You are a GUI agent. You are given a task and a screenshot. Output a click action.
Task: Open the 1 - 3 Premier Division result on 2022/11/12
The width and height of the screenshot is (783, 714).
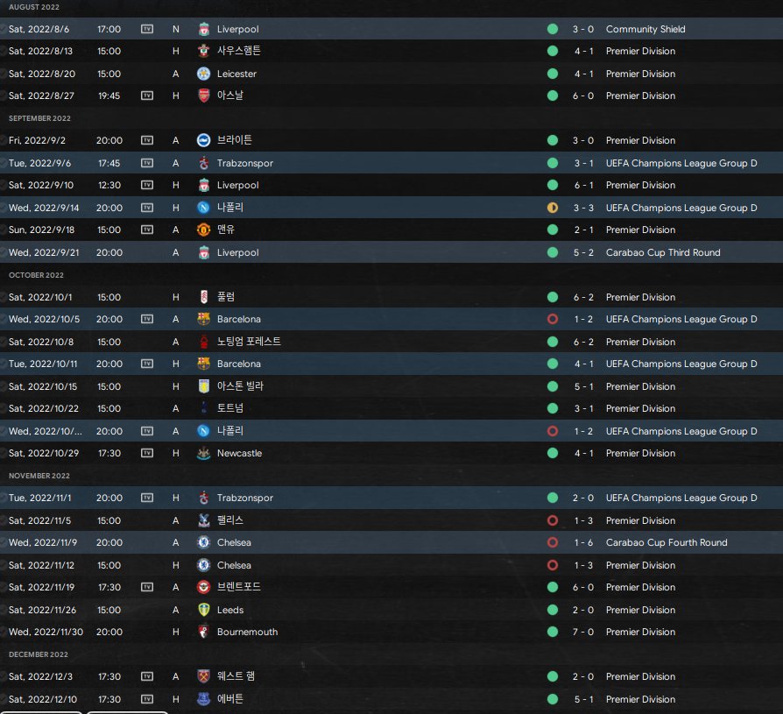point(583,565)
